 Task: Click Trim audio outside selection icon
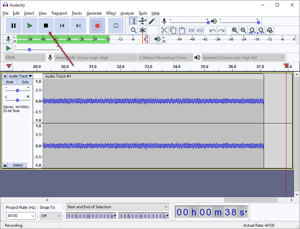tap(191, 30)
